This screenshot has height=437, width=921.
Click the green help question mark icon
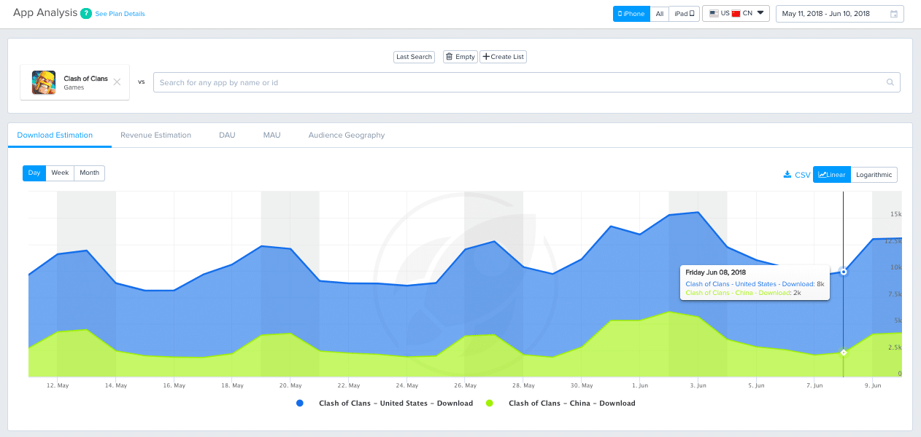coord(86,14)
